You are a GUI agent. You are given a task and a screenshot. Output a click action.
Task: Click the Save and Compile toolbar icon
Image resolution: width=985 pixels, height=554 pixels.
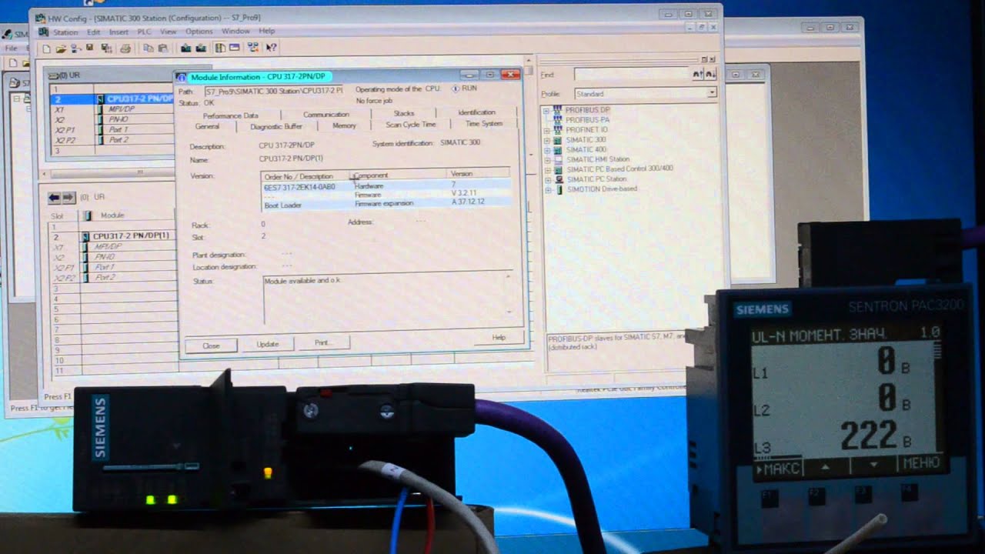click(x=105, y=48)
